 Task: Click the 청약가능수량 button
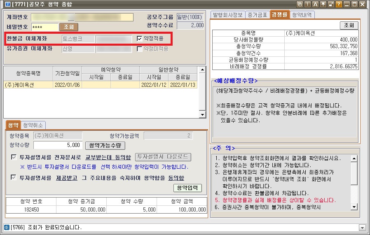point(105,145)
